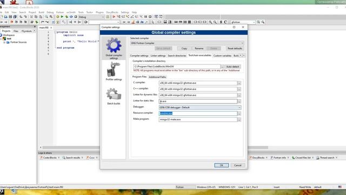
Task: Open Batch builds in dialog sidebar
Action: pyautogui.click(x=114, y=96)
